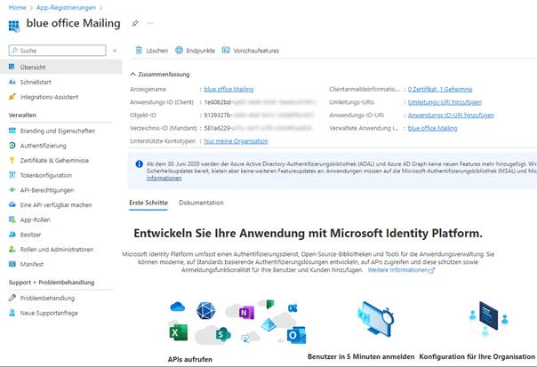The image size is (537, 367).
Task: Open Übersicht in the sidebar
Action: (61, 67)
